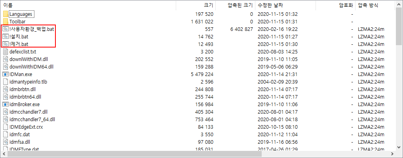Click the date 2020-08-03 14:25

click(278, 51)
